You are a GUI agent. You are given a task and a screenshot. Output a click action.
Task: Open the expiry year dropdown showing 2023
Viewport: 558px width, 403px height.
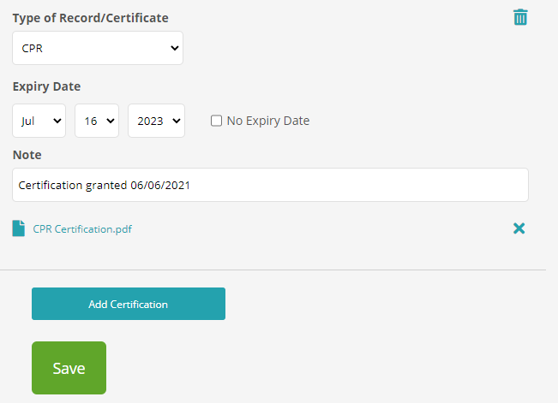tap(155, 121)
